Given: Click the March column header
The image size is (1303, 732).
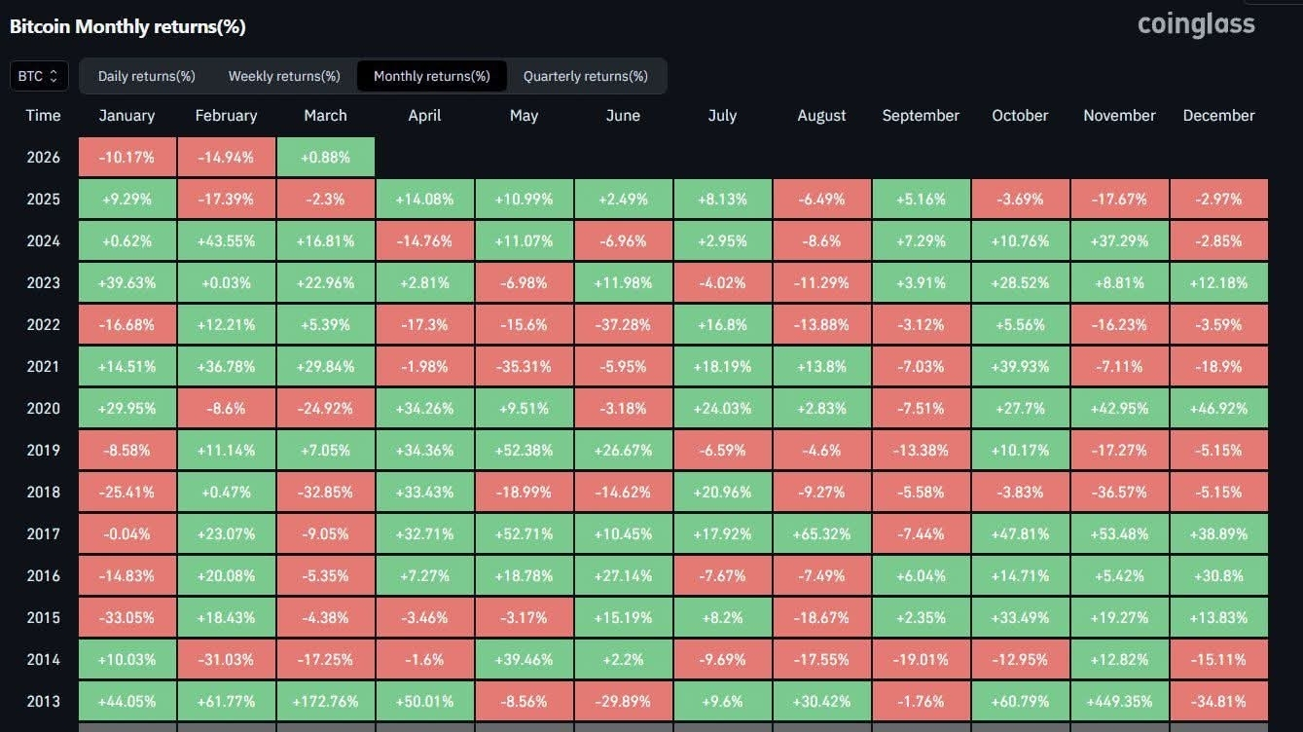Looking at the screenshot, I should pyautogui.click(x=325, y=115).
